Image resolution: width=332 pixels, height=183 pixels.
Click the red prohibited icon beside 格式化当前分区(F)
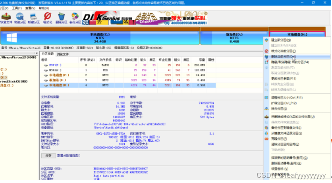[x=266, y=51]
